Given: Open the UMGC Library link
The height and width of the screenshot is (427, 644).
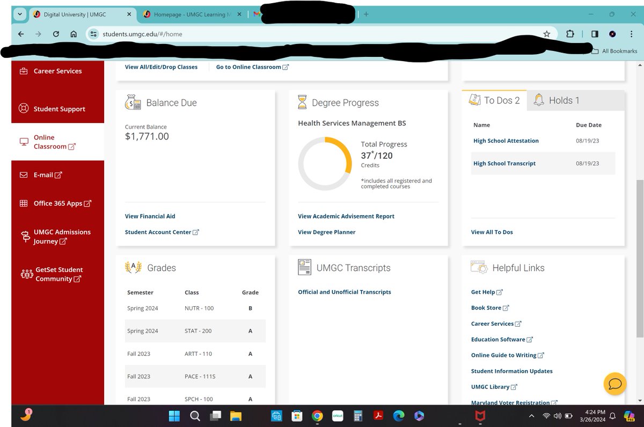Looking at the screenshot, I should (x=494, y=387).
